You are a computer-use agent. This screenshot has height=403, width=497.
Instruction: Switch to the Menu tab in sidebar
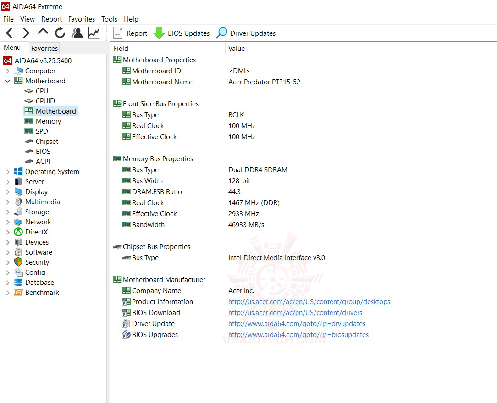12,48
